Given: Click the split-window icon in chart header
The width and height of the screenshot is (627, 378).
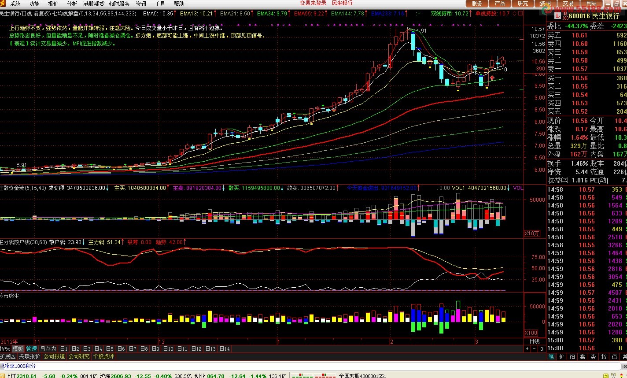Looking at the screenshot, I should pyautogui.click(x=521, y=13).
